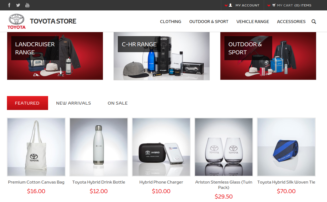Viewport: 327px width, 202px height.
Task: Click the shopping cart icon
Action: (x=274, y=5)
